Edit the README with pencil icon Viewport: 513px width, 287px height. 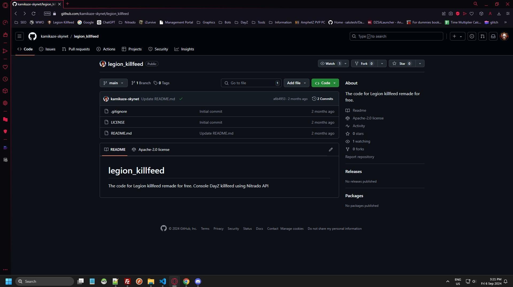(331, 149)
